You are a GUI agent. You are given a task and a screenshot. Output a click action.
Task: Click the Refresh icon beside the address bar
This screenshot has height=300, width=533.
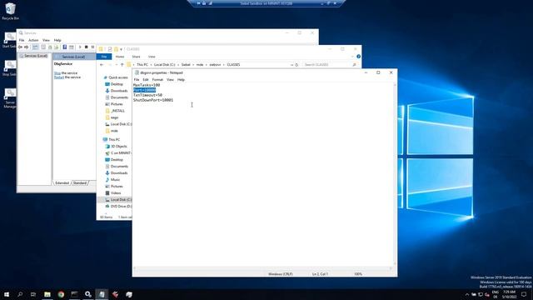296,65
